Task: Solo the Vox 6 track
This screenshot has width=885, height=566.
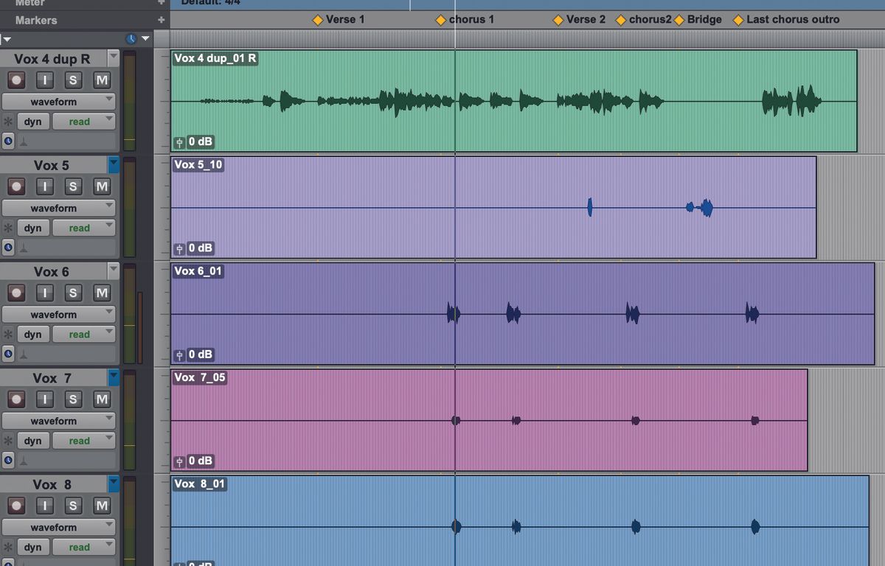Action: (x=73, y=293)
